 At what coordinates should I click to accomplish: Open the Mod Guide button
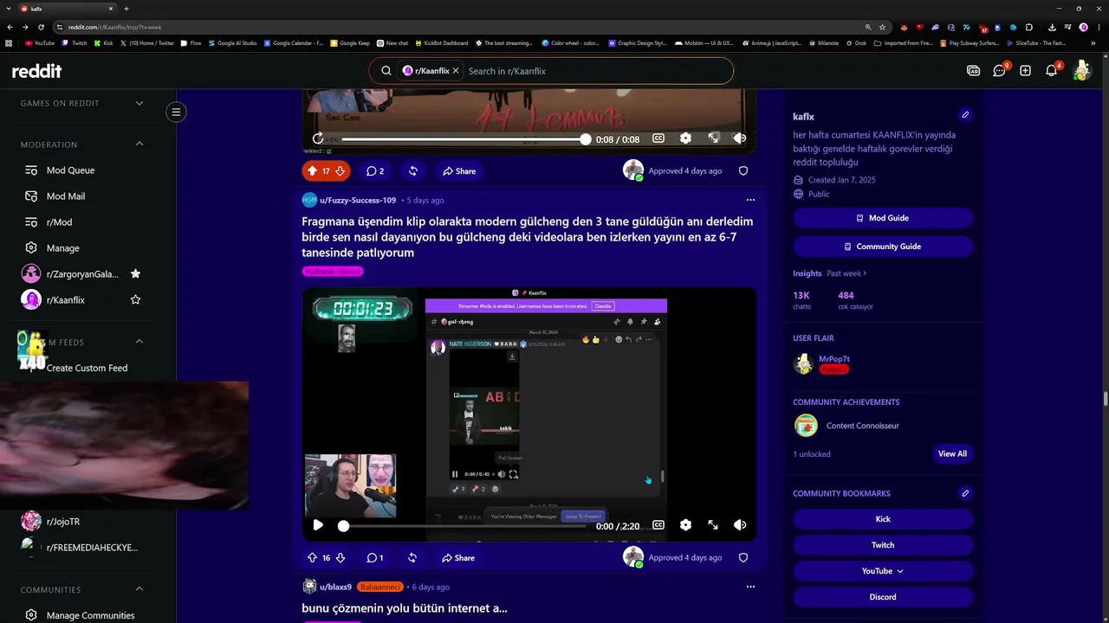[x=883, y=218]
